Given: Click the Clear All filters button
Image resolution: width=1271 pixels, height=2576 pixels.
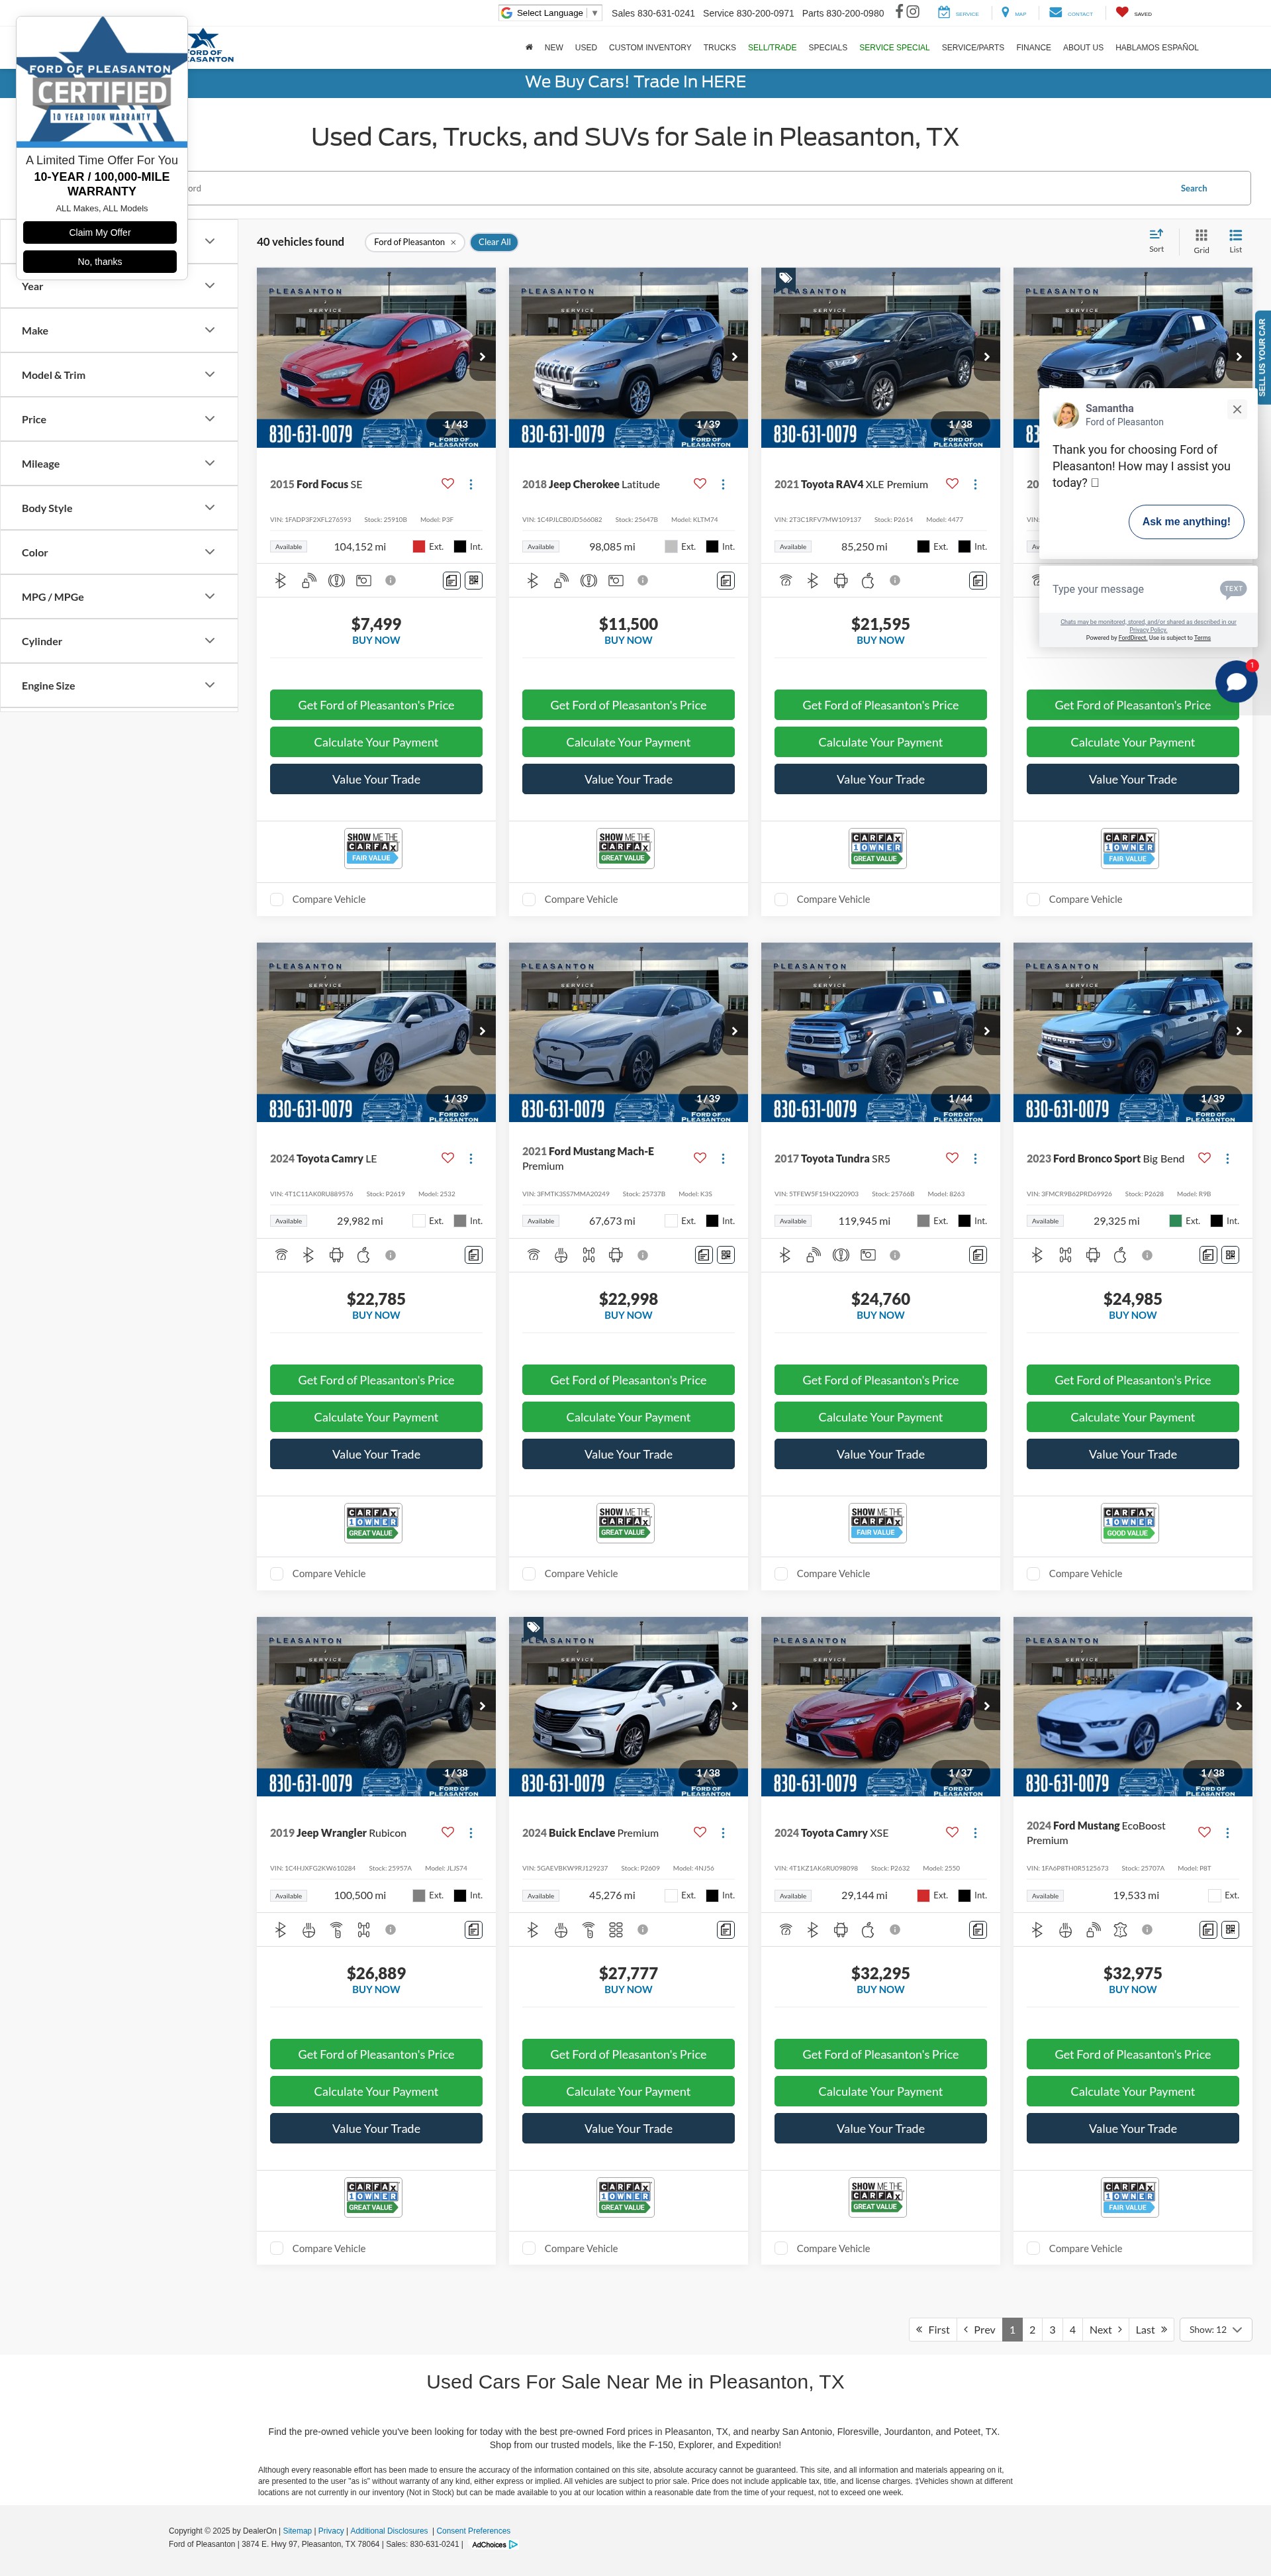Looking at the screenshot, I should click(494, 242).
